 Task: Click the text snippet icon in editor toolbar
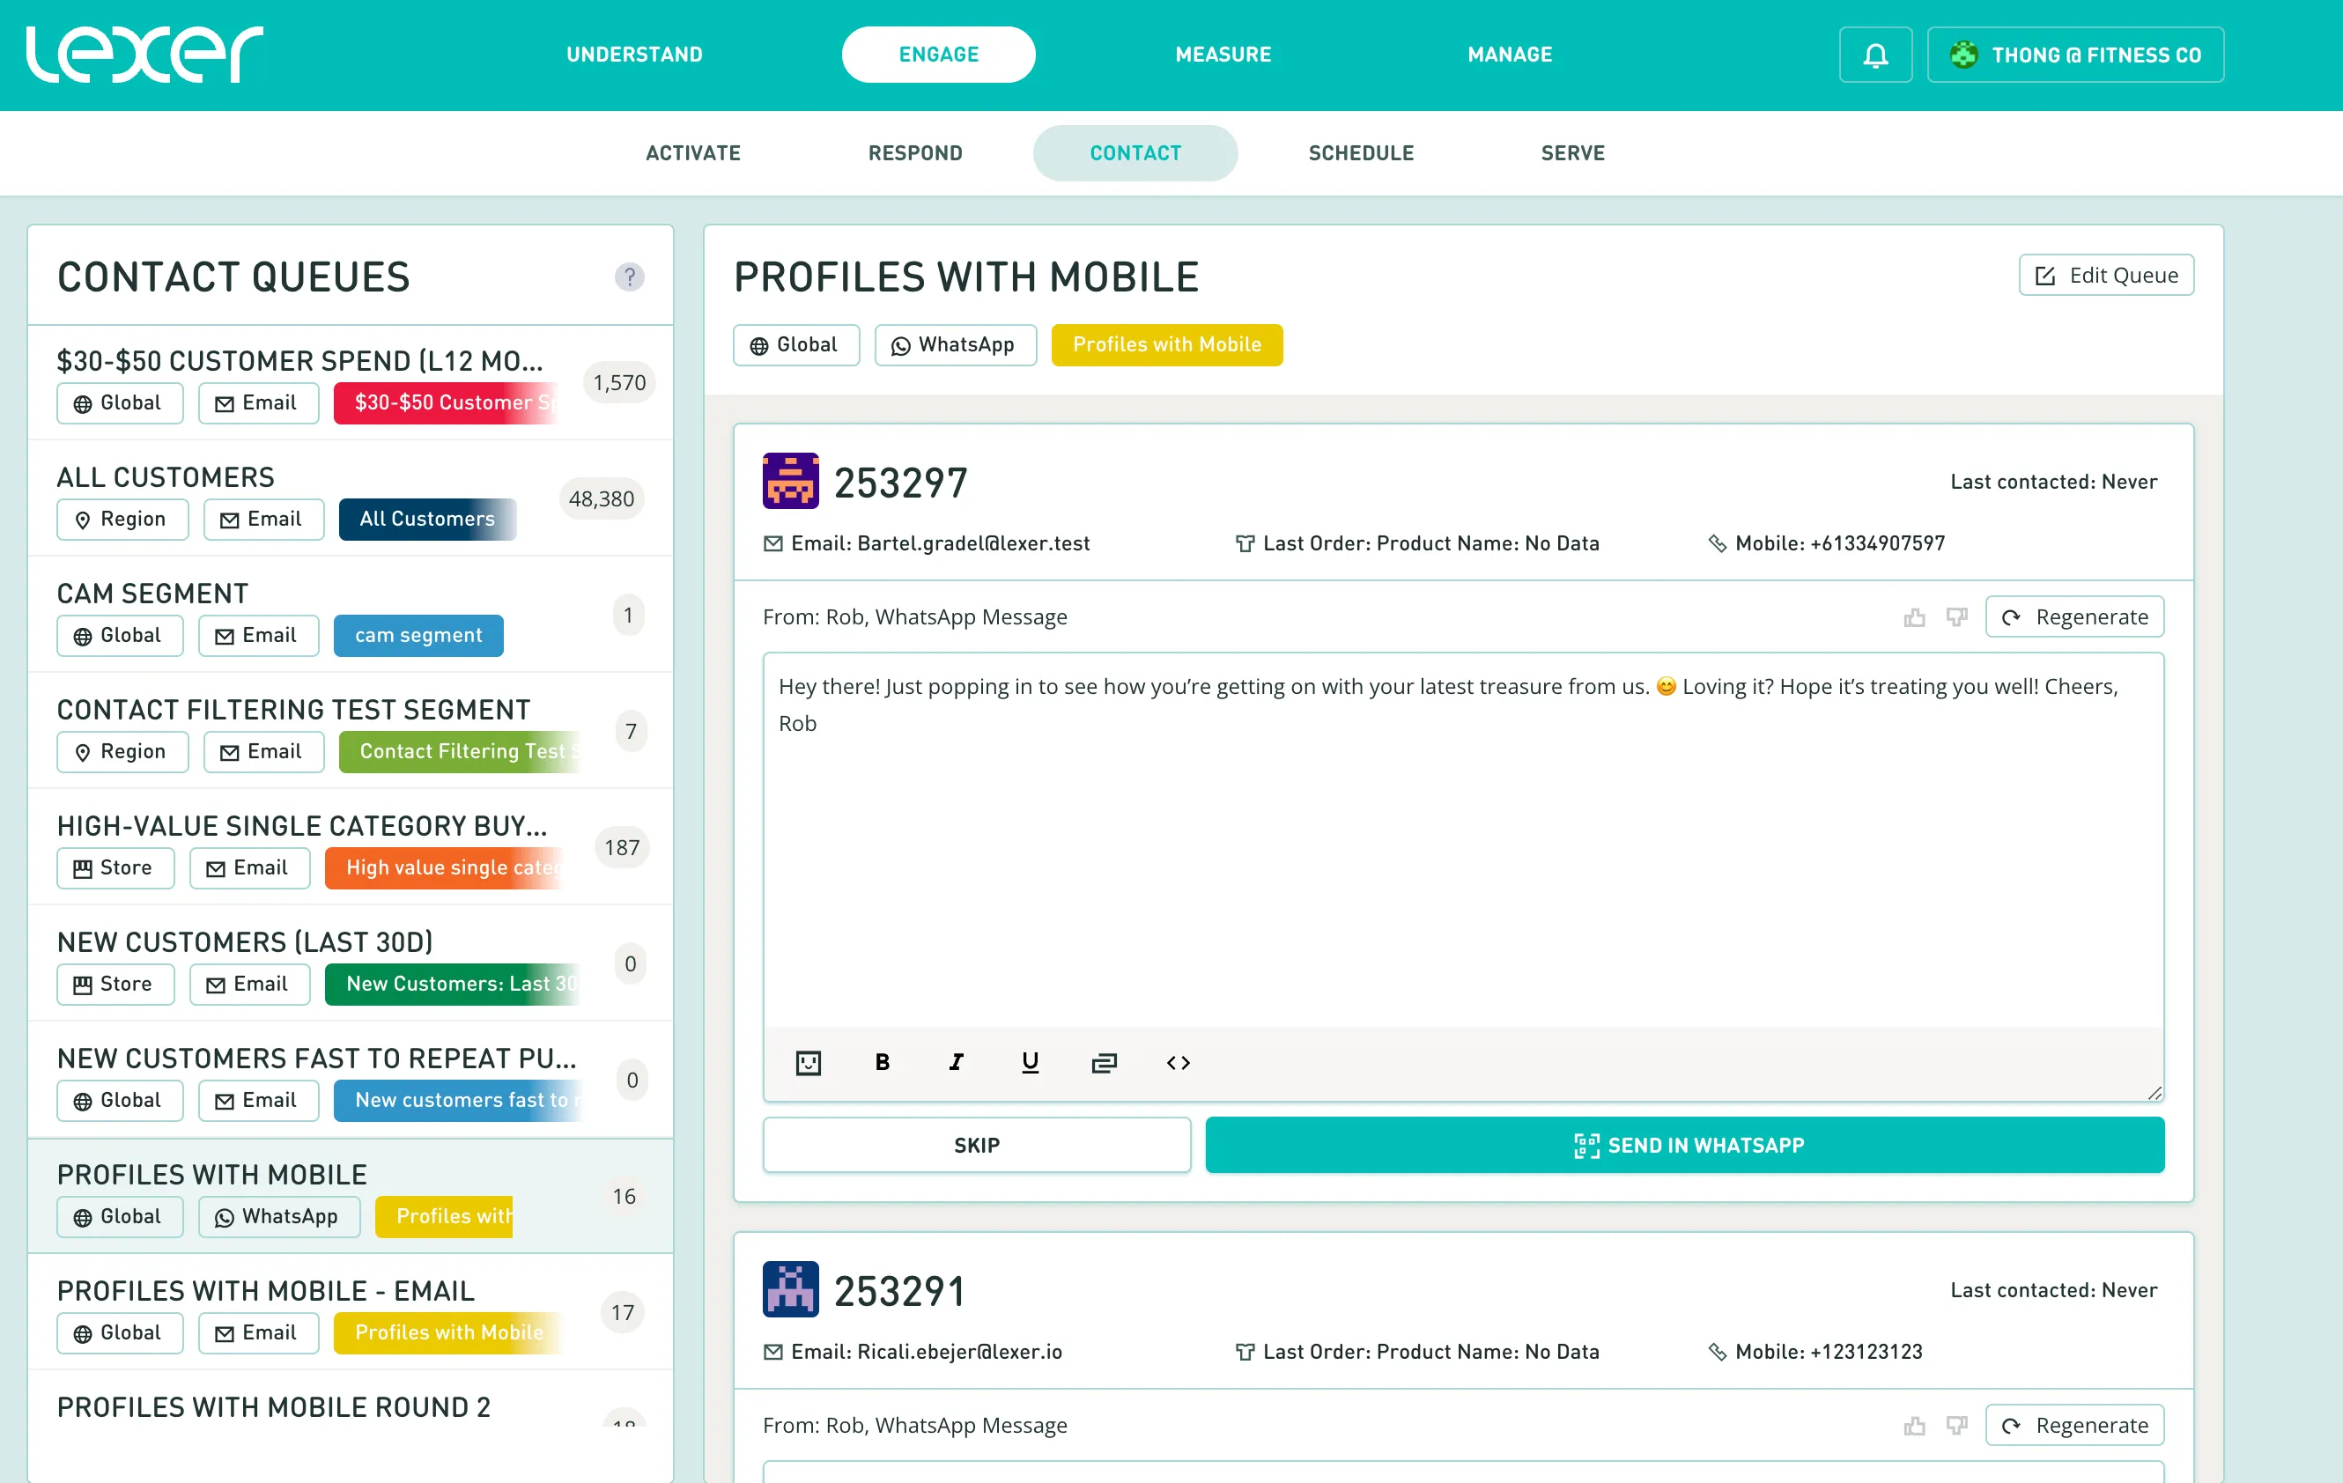(x=1104, y=1062)
